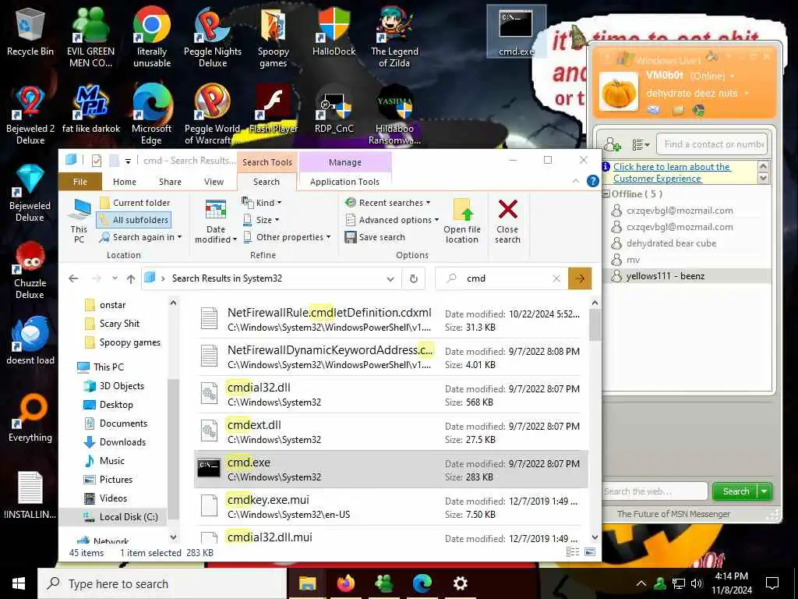Open the Size filter dropdown
The width and height of the screenshot is (798, 599).
tap(261, 220)
